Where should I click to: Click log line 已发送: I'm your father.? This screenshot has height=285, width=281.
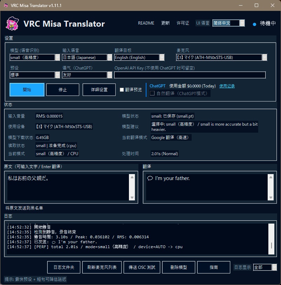point(52,242)
